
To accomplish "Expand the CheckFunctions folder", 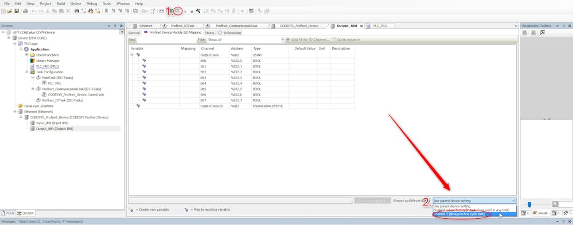I will tap(27, 55).
